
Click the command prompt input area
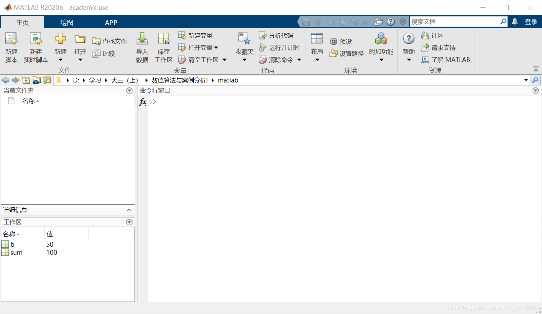(344, 102)
